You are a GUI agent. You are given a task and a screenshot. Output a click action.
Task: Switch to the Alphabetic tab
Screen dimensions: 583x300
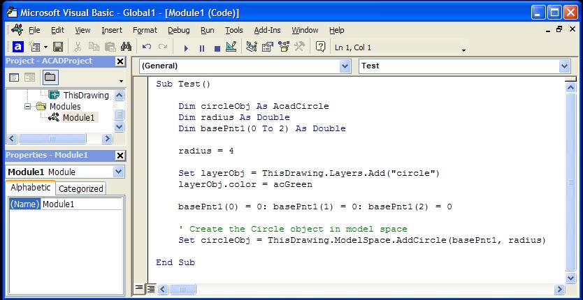pos(31,188)
